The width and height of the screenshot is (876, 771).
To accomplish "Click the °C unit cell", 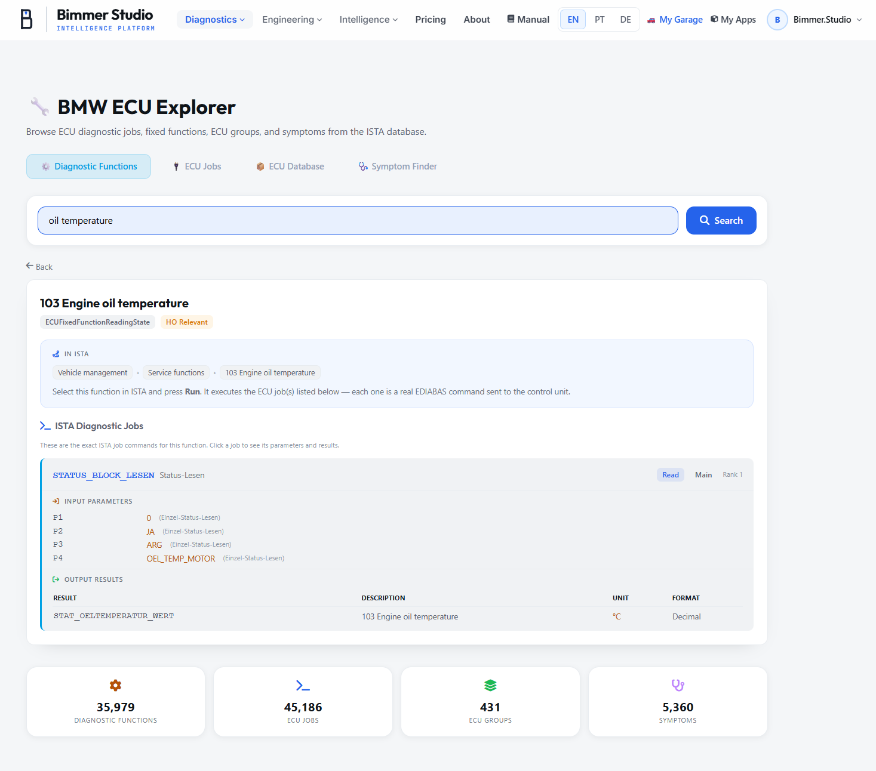I will point(617,616).
